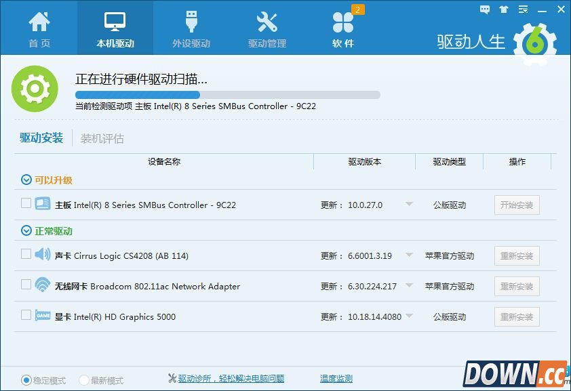Image resolution: width=571 pixels, height=391 pixels.
Task: Tick the Cirrus Logic sound card checkbox
Action: tap(26, 253)
